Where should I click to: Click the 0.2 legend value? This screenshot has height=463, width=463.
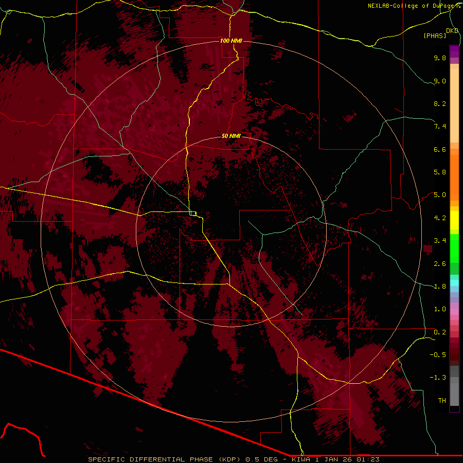point(440,332)
